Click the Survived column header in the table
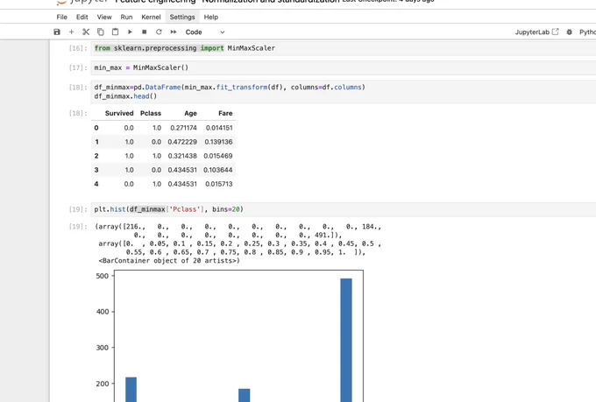The image size is (596, 402). point(119,113)
